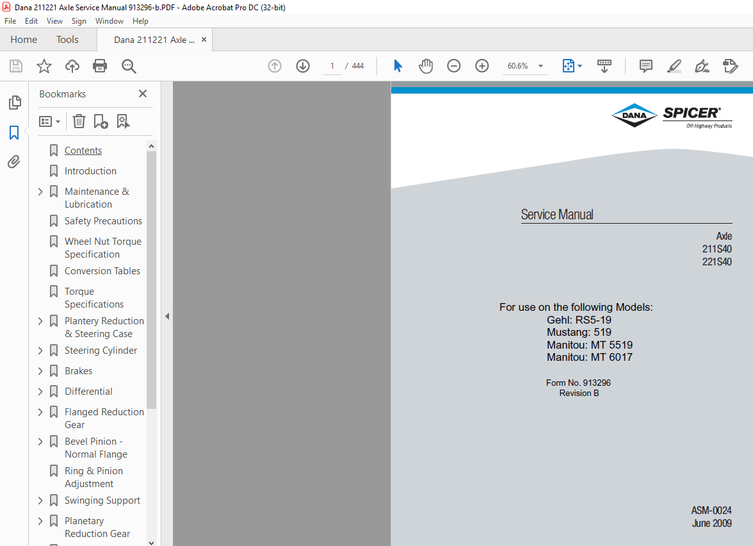Viewport: 753px width, 546px height.
Task: Click the bookmarks vertical scrollbar thumb
Action: tap(151, 279)
